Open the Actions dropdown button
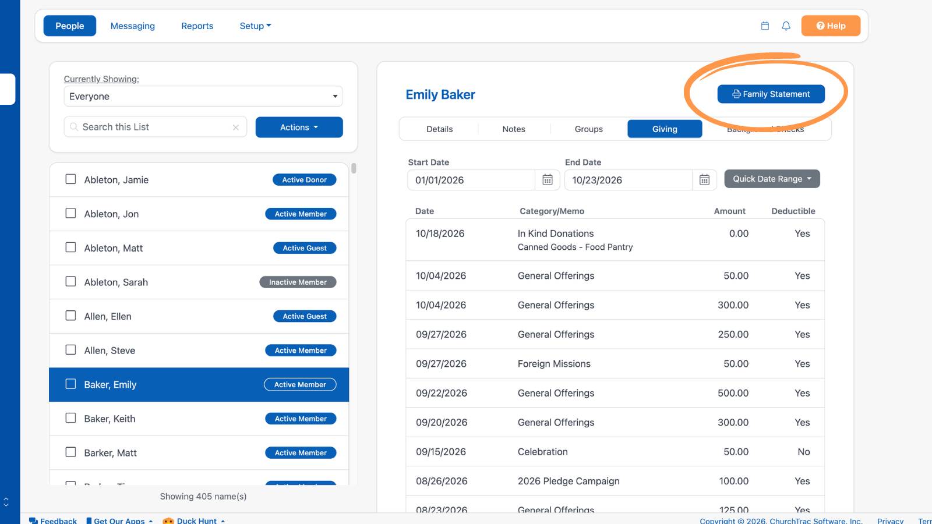Viewport: 932px width, 524px height. [299, 127]
